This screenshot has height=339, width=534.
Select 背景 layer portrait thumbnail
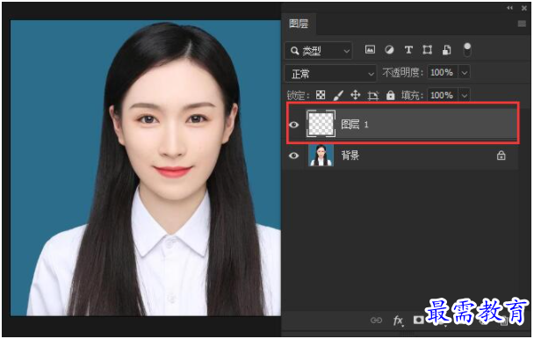321,155
